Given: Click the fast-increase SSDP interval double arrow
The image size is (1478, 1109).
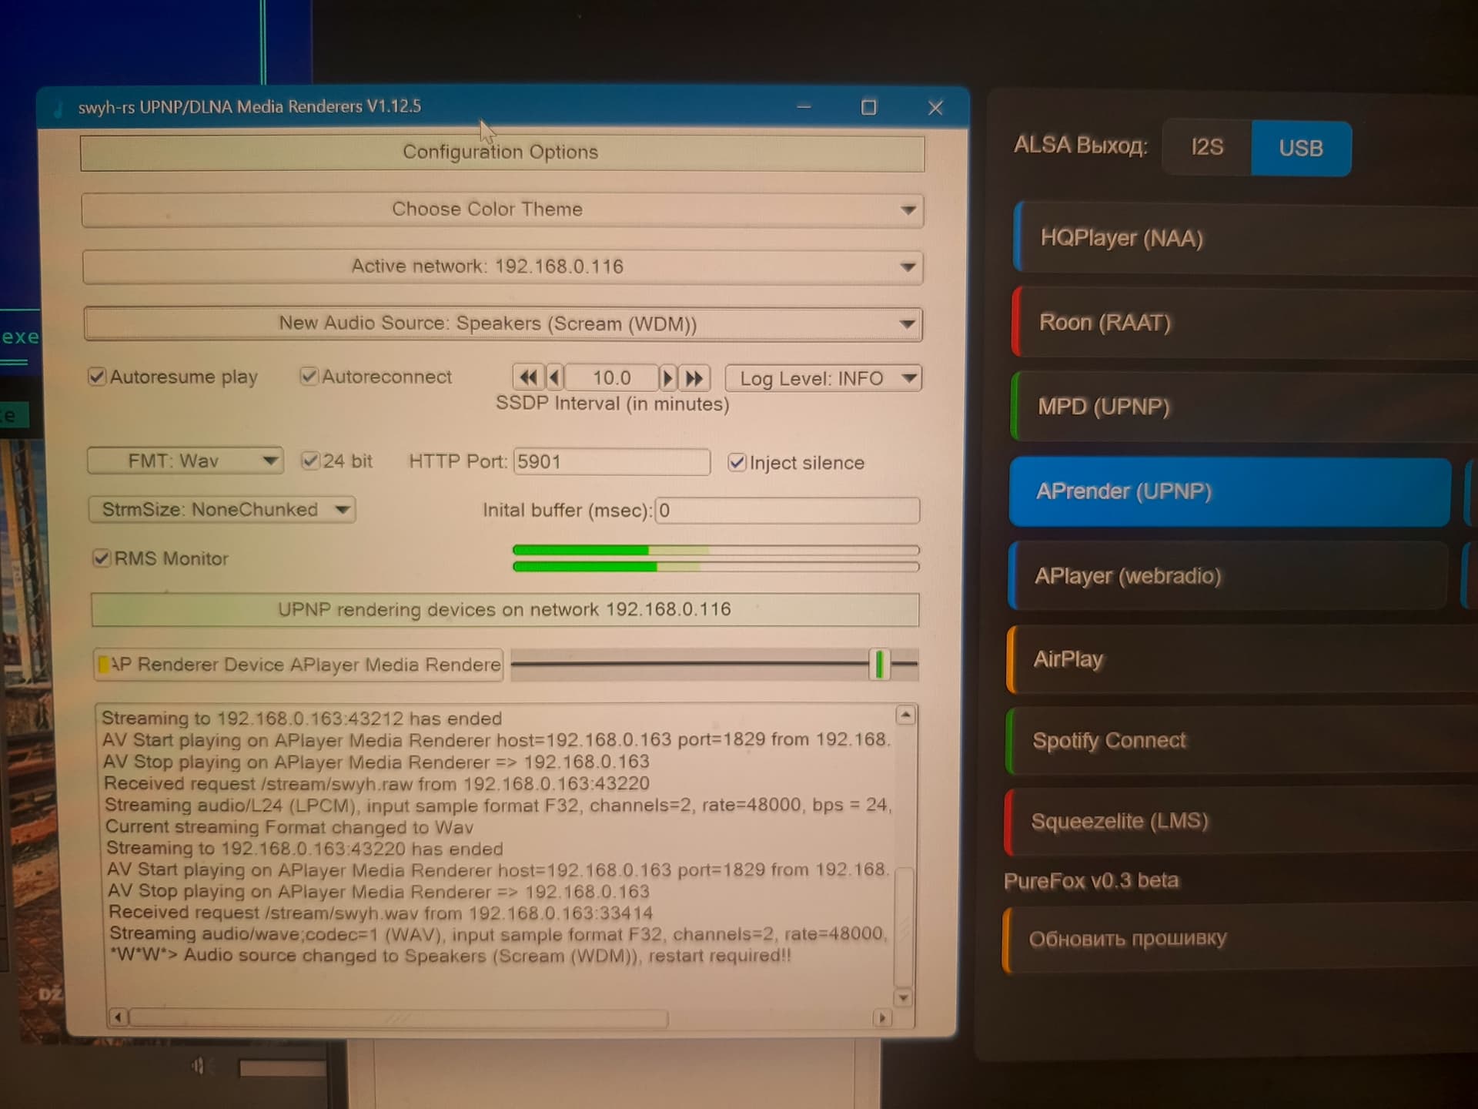Looking at the screenshot, I should 694,378.
